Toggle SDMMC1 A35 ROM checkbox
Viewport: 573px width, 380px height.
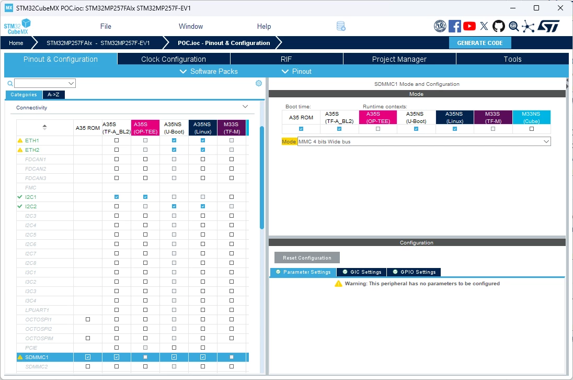tap(88, 357)
